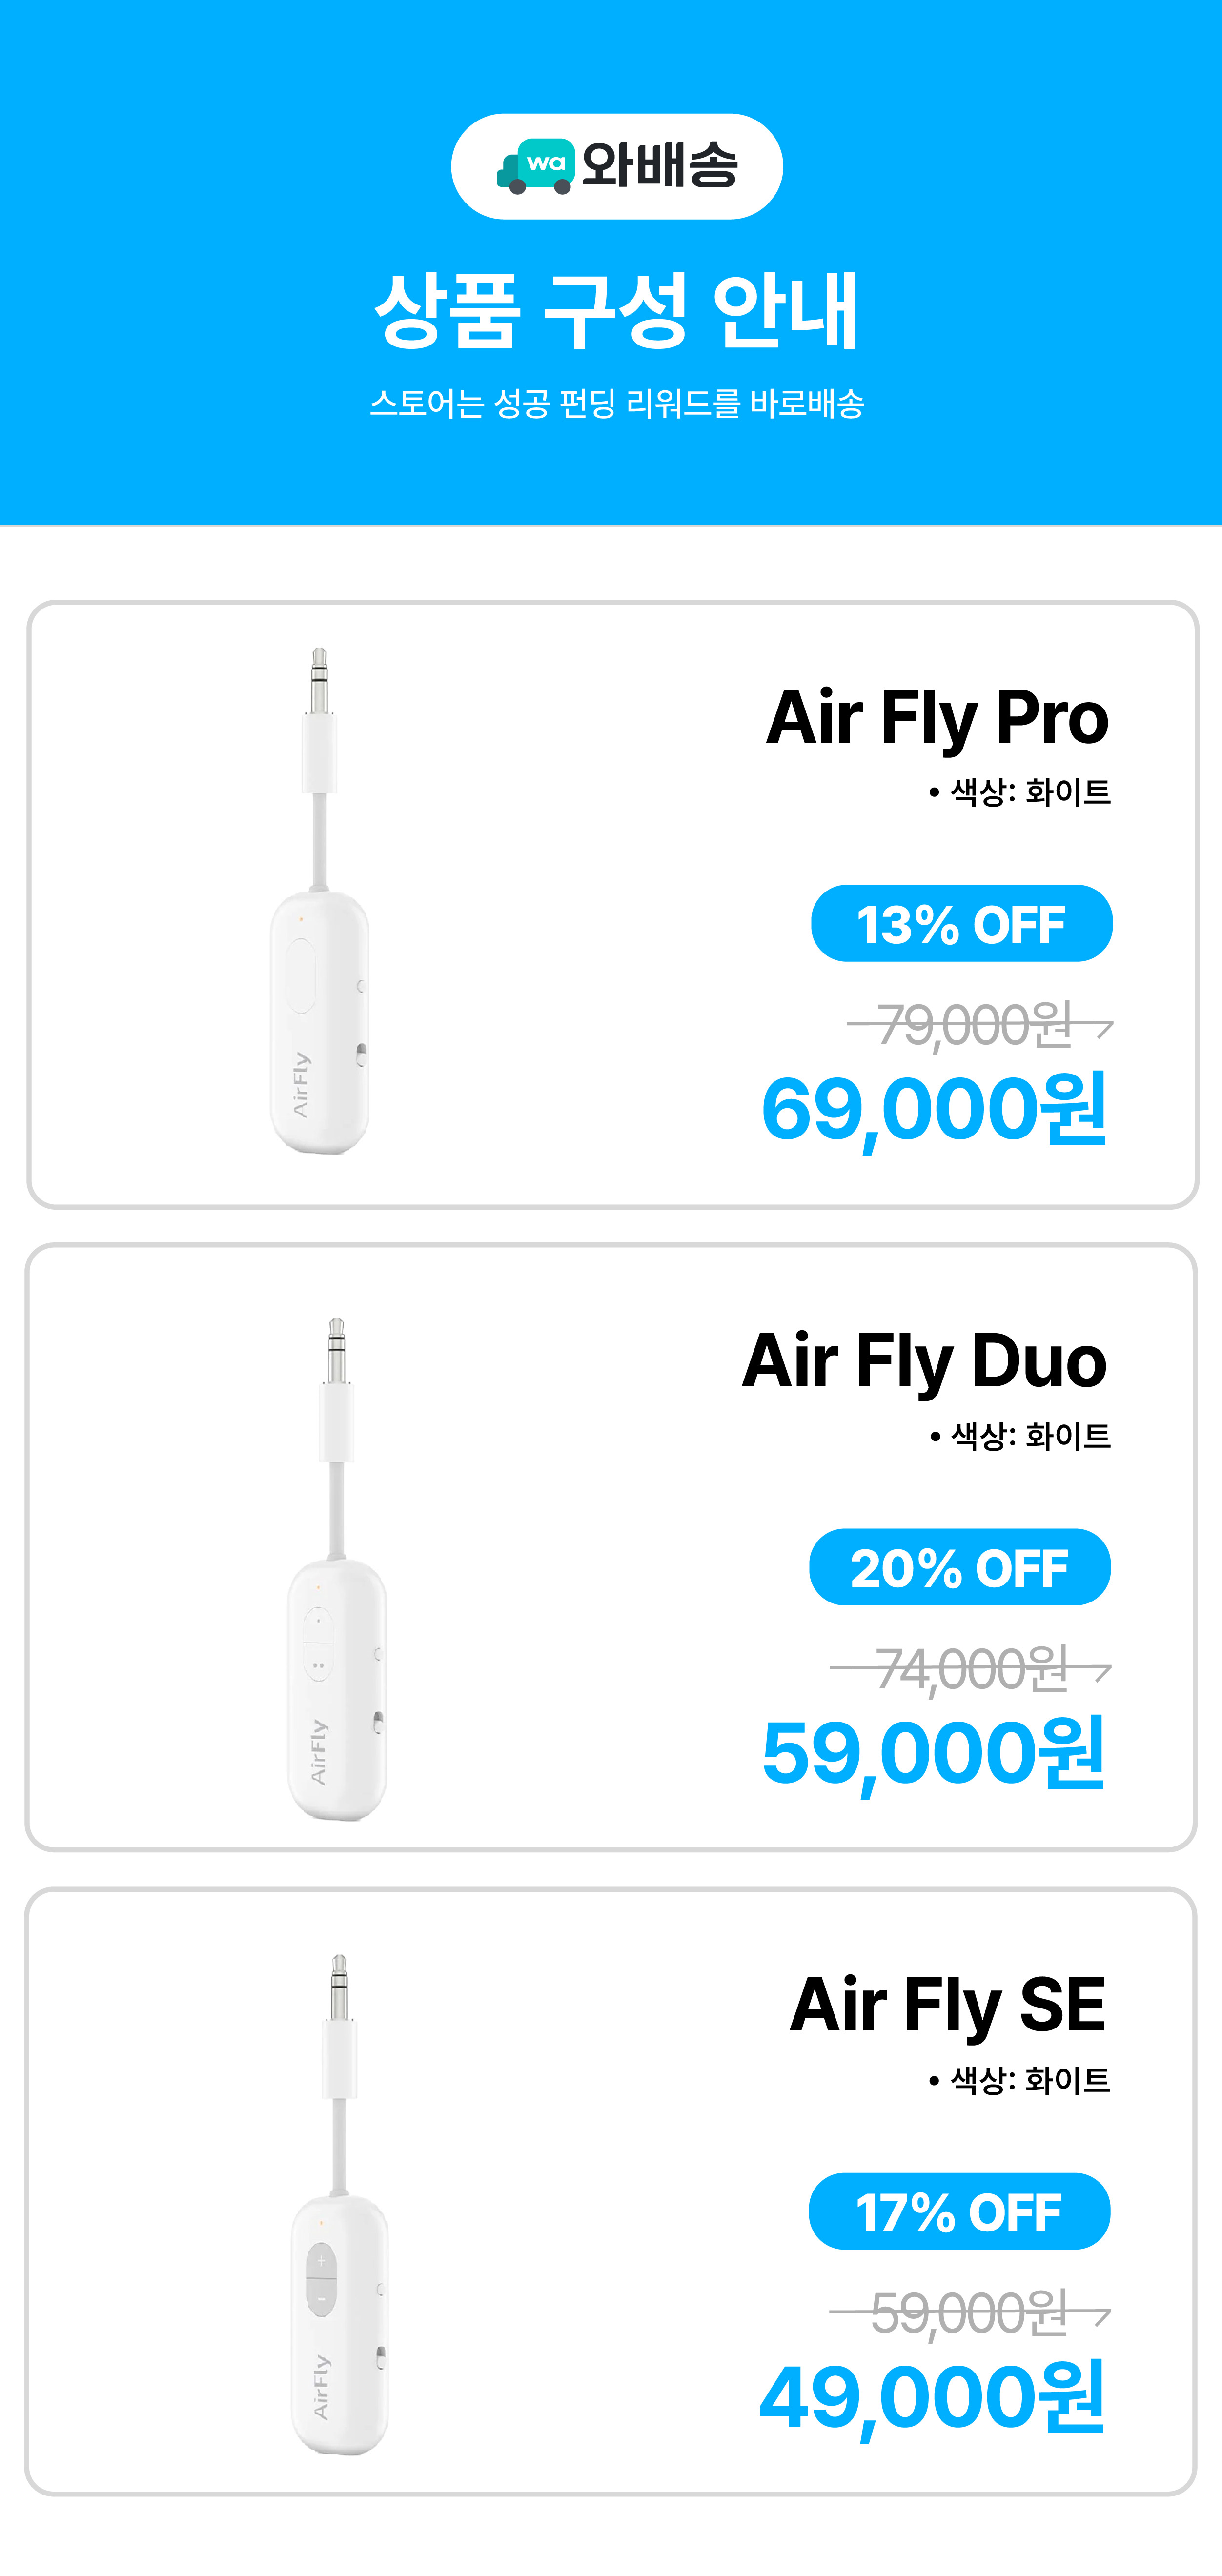Viewport: 1222px width, 2576px height.
Task: Click the 69,000원 sale price
Action: (x=934, y=1108)
